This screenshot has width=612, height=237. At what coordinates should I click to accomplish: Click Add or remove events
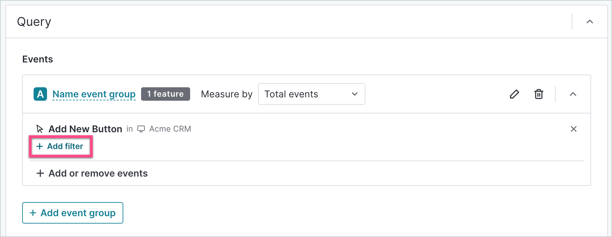(92, 173)
